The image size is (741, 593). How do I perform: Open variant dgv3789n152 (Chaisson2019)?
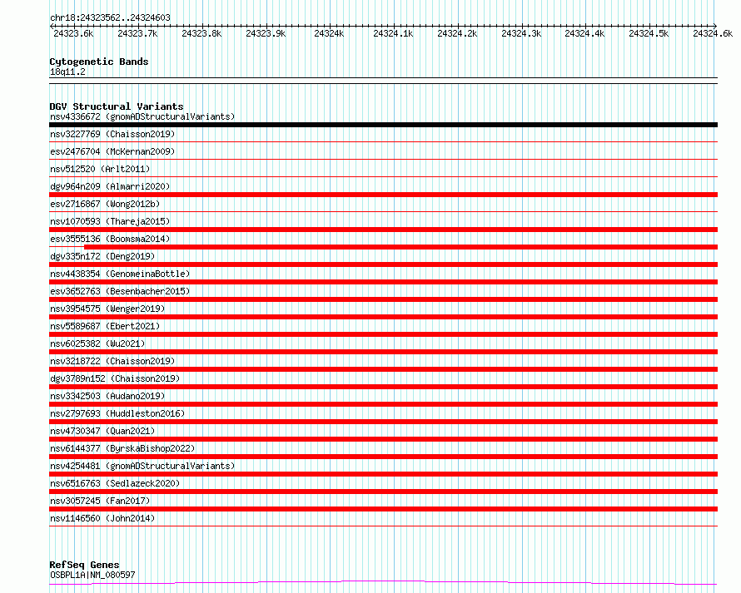coord(115,378)
